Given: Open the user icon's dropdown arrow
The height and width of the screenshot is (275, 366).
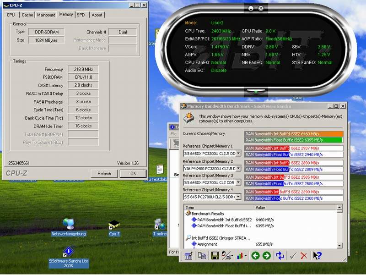Looking at the screenshot, I should pyautogui.click(x=232, y=256).
